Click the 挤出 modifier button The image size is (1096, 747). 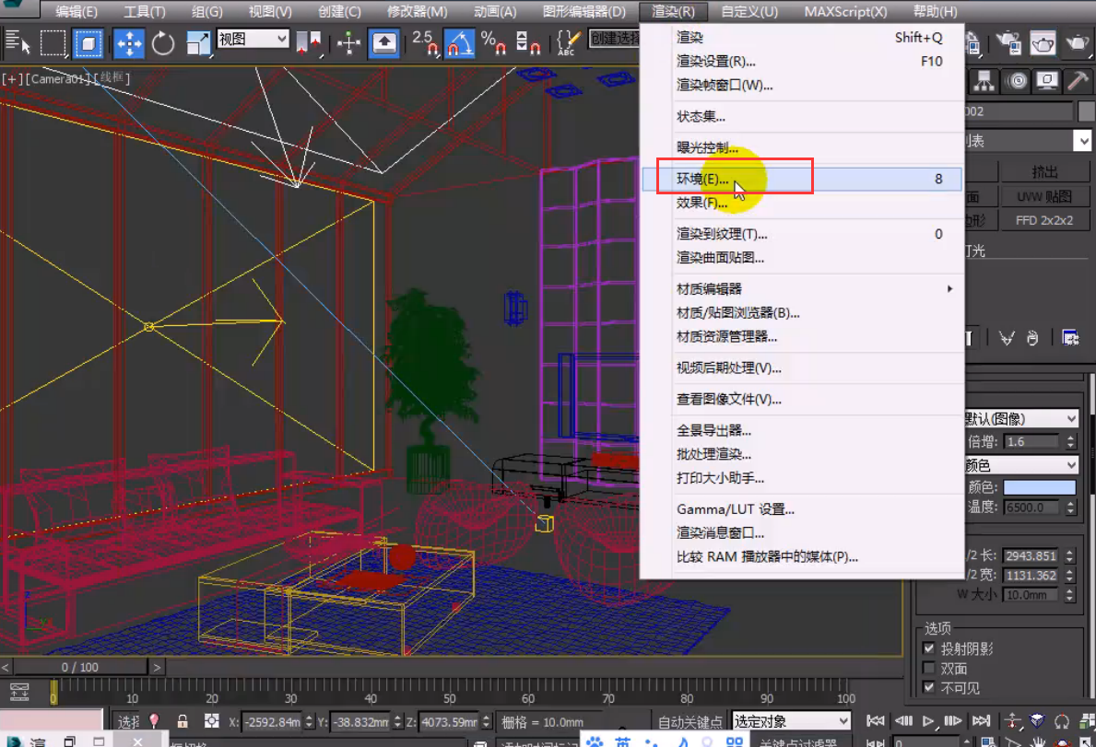(1044, 172)
